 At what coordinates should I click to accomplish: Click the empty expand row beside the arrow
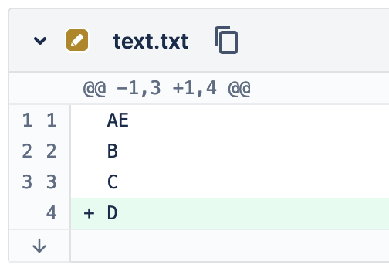230,246
